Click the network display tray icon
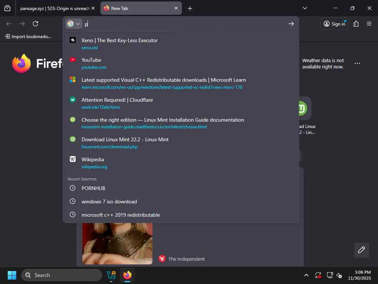Viewport: 378px width, 284px height. (330, 275)
